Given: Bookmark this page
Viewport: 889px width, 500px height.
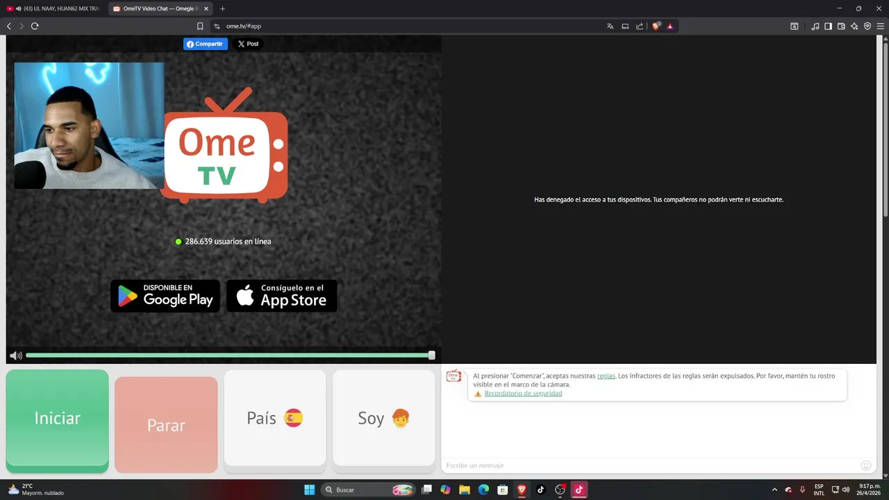Looking at the screenshot, I should (x=200, y=26).
